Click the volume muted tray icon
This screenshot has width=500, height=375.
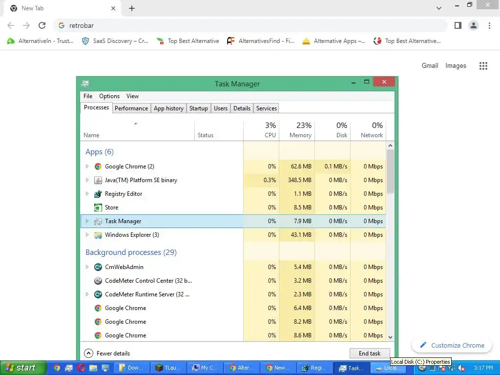tap(461, 368)
